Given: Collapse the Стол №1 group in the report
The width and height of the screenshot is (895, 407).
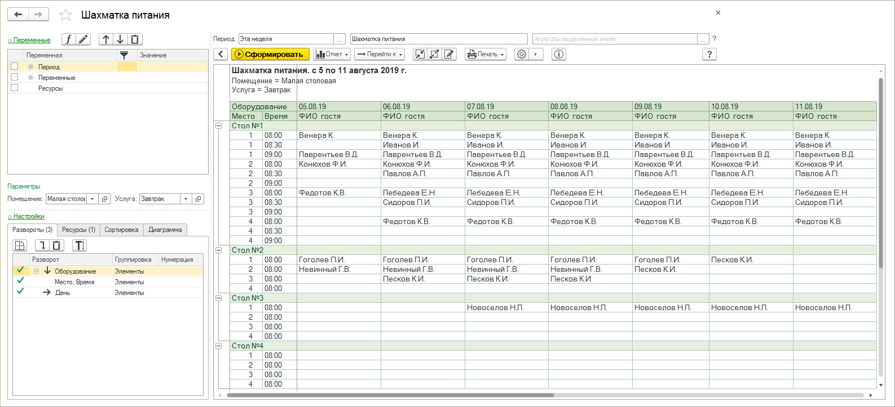Looking at the screenshot, I should (x=219, y=126).
